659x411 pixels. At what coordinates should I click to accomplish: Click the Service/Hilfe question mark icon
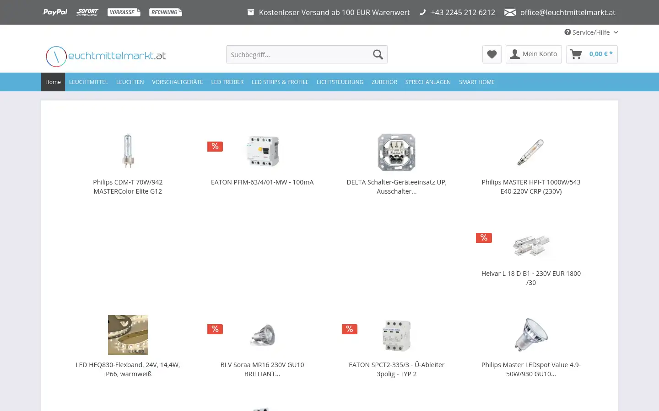coord(567,32)
